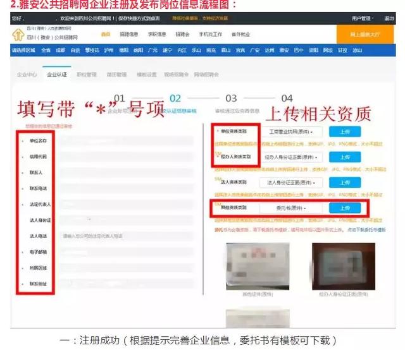Select 凉山 in the region bar
The height and width of the screenshot is (350, 405).
click(x=357, y=51)
